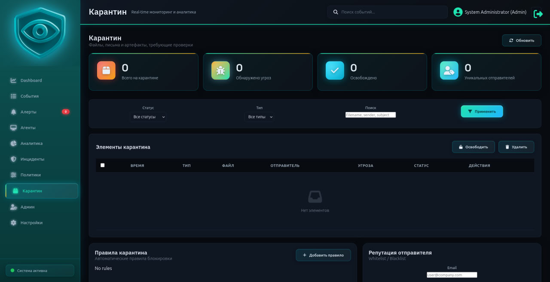Click the checkmark icon for released items

(x=335, y=70)
